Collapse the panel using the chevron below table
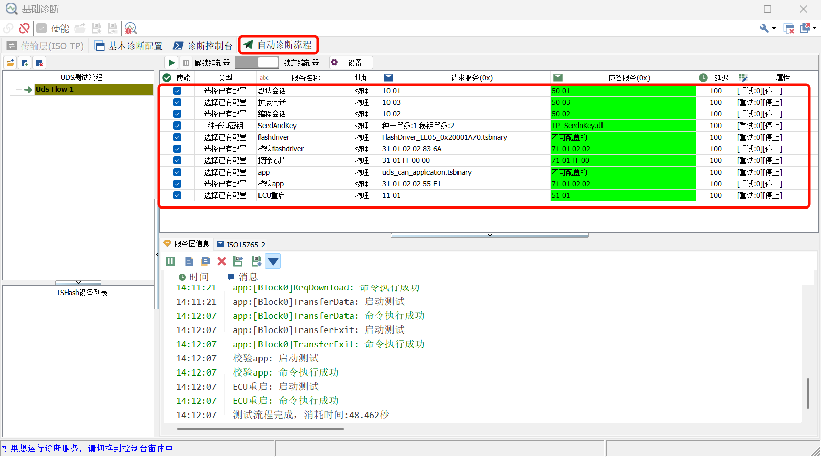 (489, 235)
